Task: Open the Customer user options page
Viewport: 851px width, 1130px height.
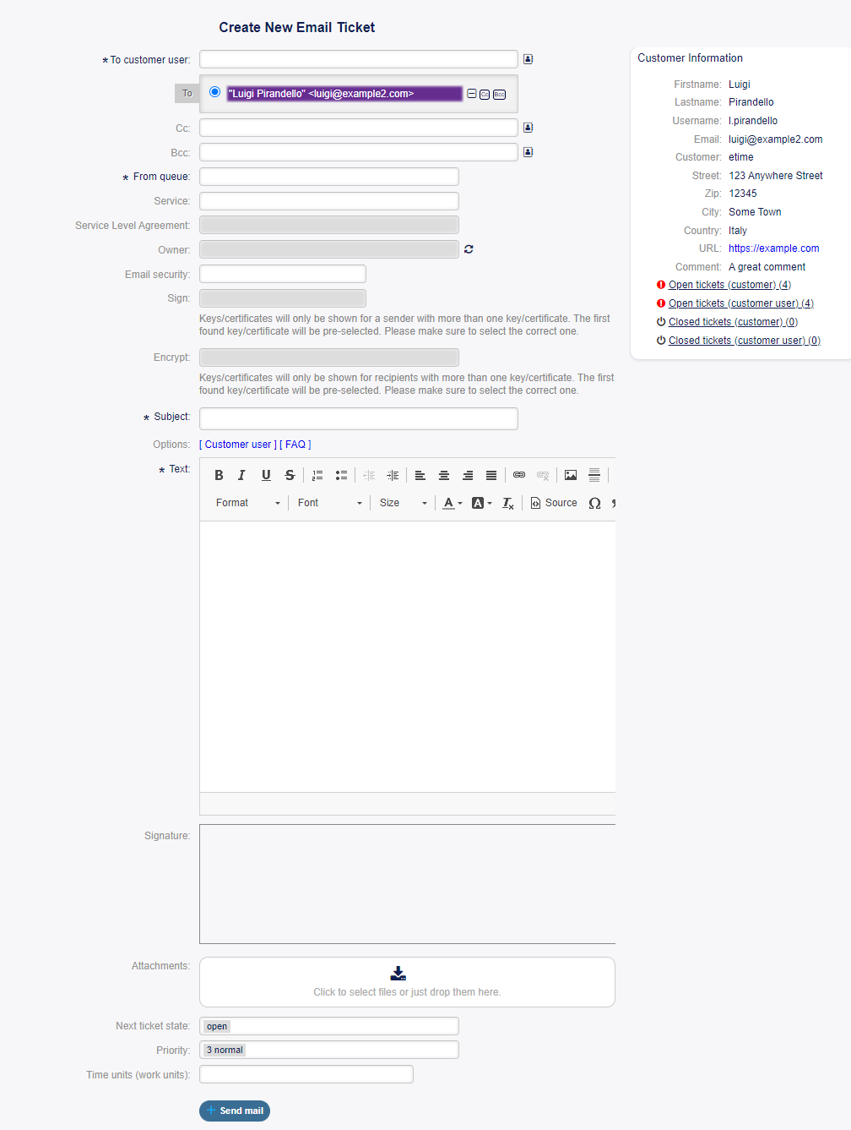Action: pyautogui.click(x=236, y=444)
